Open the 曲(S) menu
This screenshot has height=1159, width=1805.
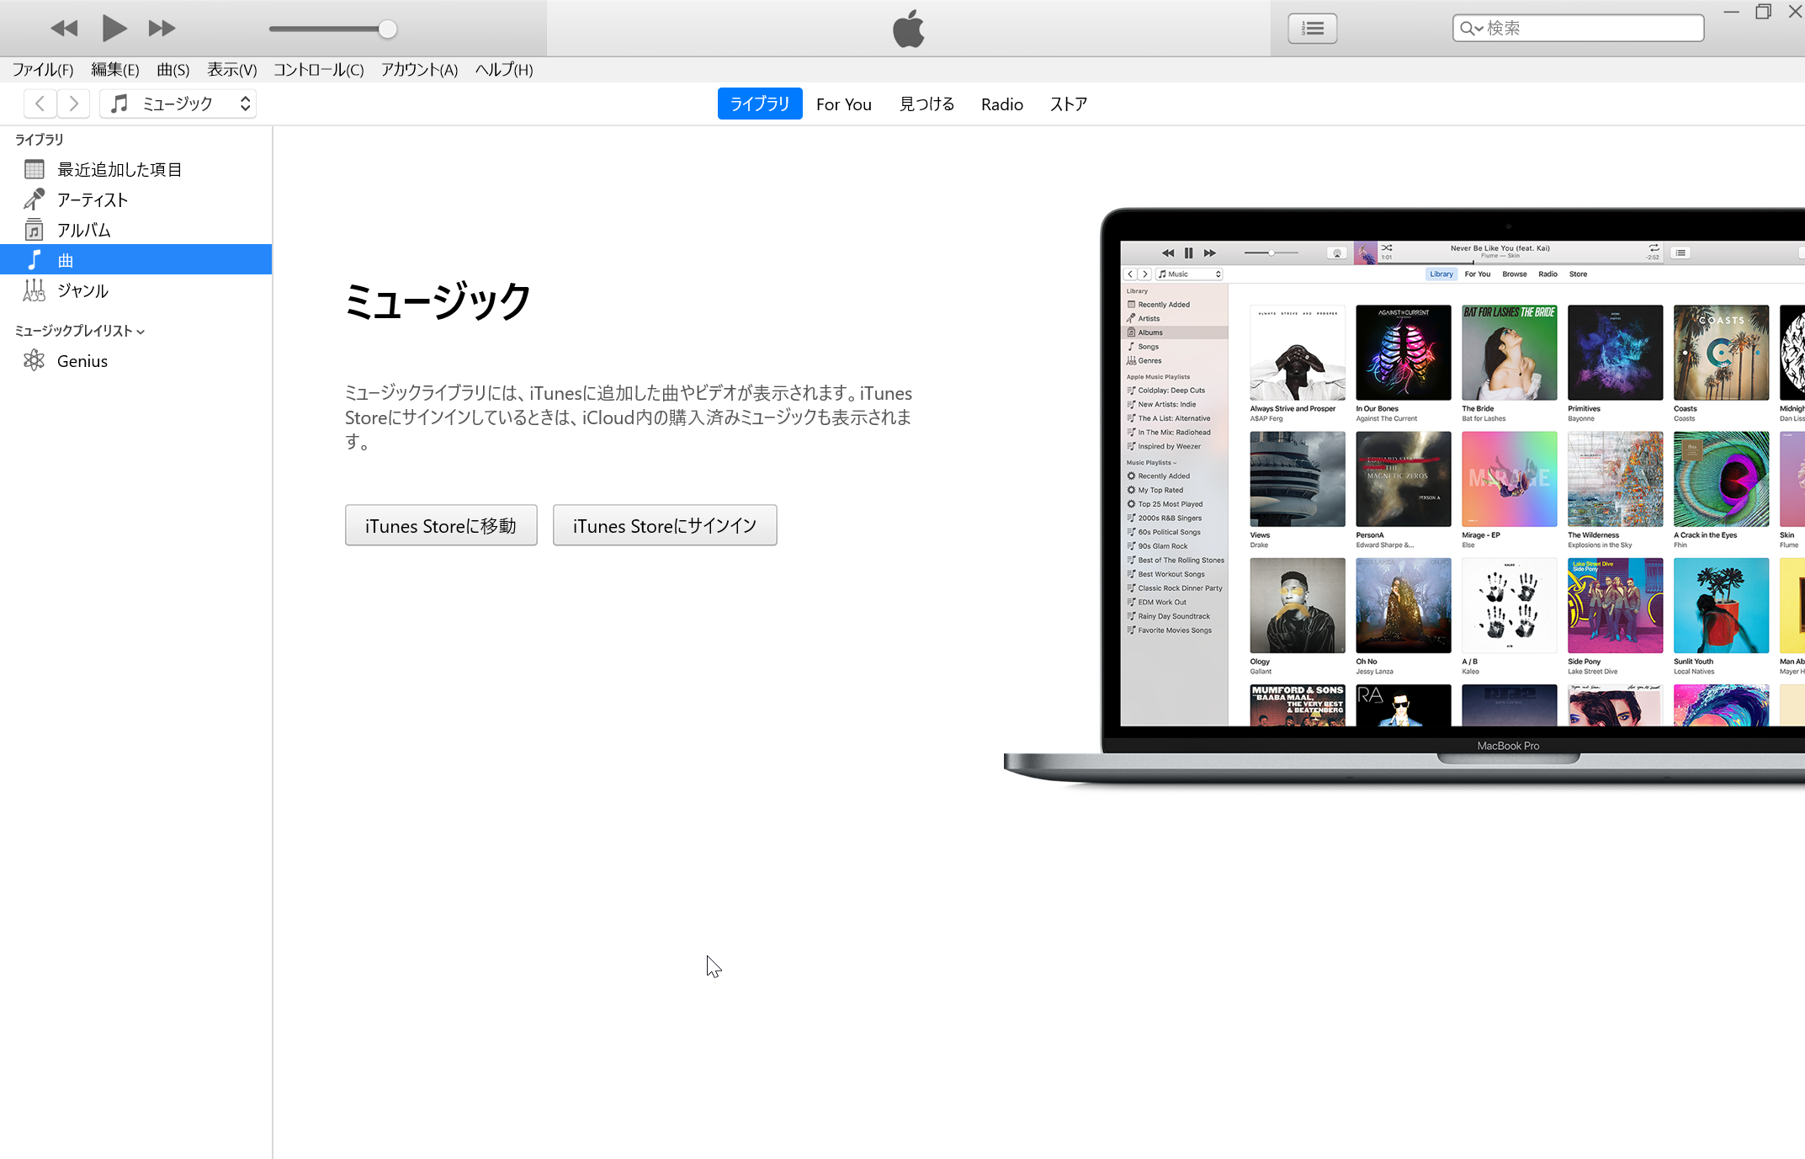coord(173,70)
